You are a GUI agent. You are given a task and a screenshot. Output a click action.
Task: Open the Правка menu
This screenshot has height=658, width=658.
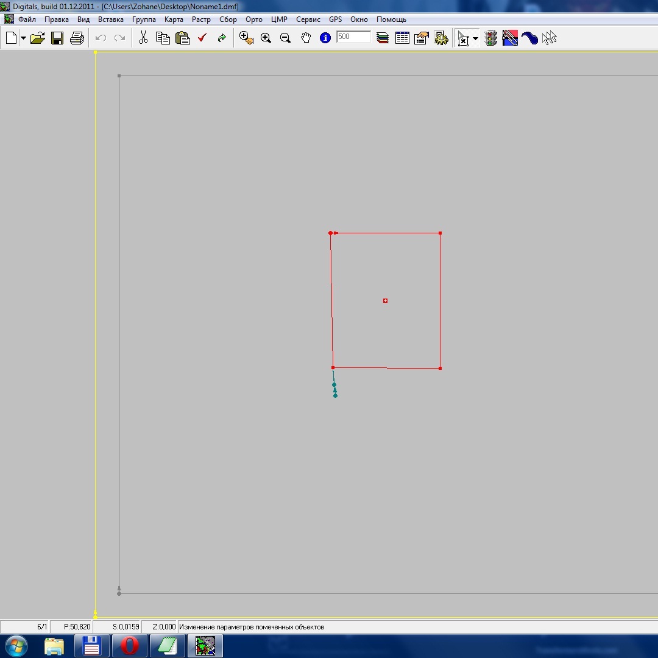(57, 19)
